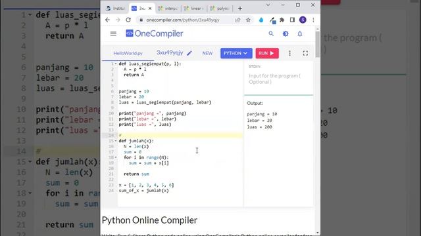This screenshot has width=421, height=236.
Task: Click the 3xu49yqjy code title
Action: [170, 52]
